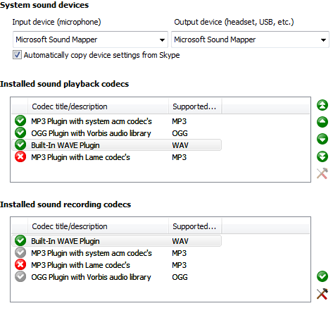Select MP3 Plugin with Lame codec's in recording list
This screenshot has width=333, height=313.
point(116,265)
